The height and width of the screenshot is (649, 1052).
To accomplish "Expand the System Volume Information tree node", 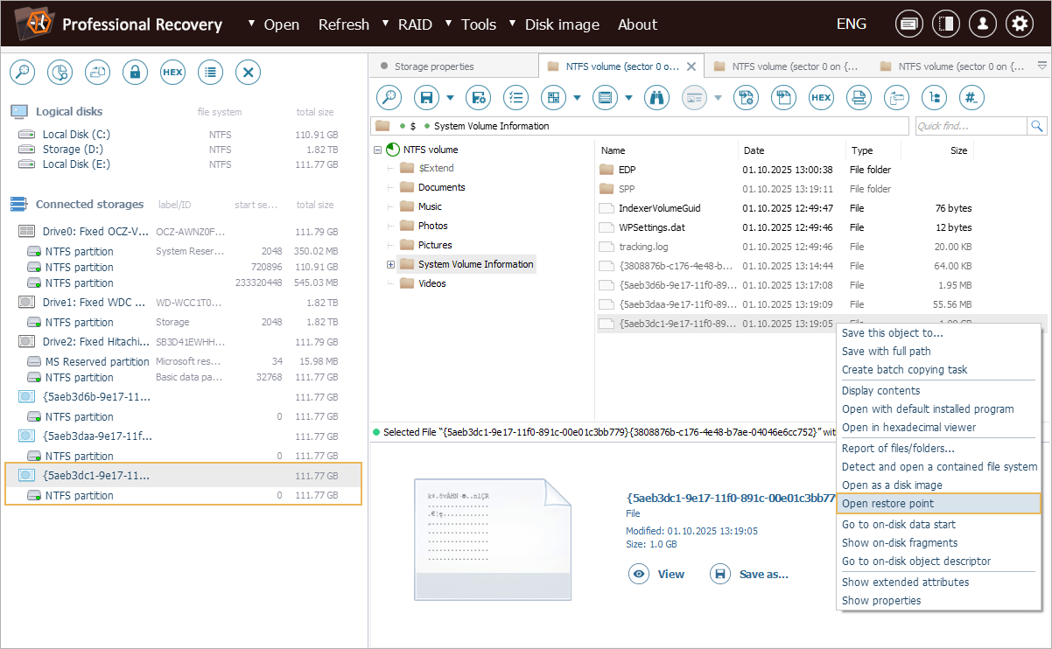I will [x=390, y=264].
